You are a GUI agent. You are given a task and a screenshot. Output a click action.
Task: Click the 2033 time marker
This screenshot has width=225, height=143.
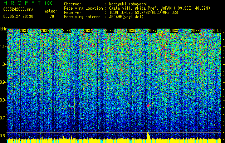67,31
